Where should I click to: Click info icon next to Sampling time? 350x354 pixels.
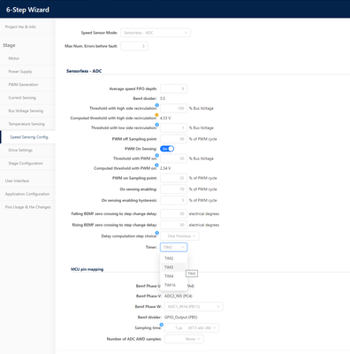[x=162, y=325]
